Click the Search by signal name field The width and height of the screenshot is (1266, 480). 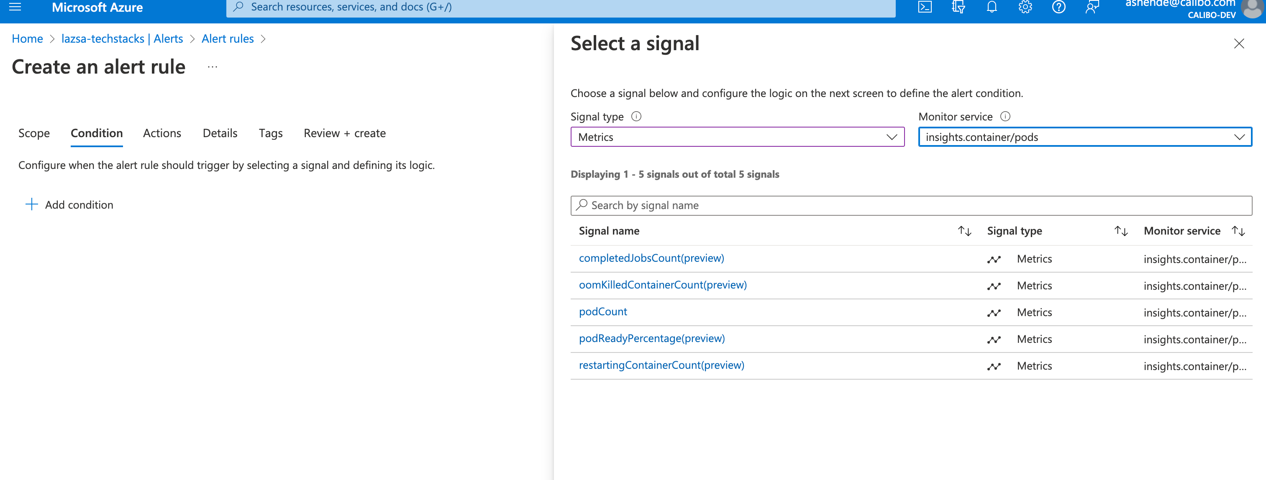911,205
